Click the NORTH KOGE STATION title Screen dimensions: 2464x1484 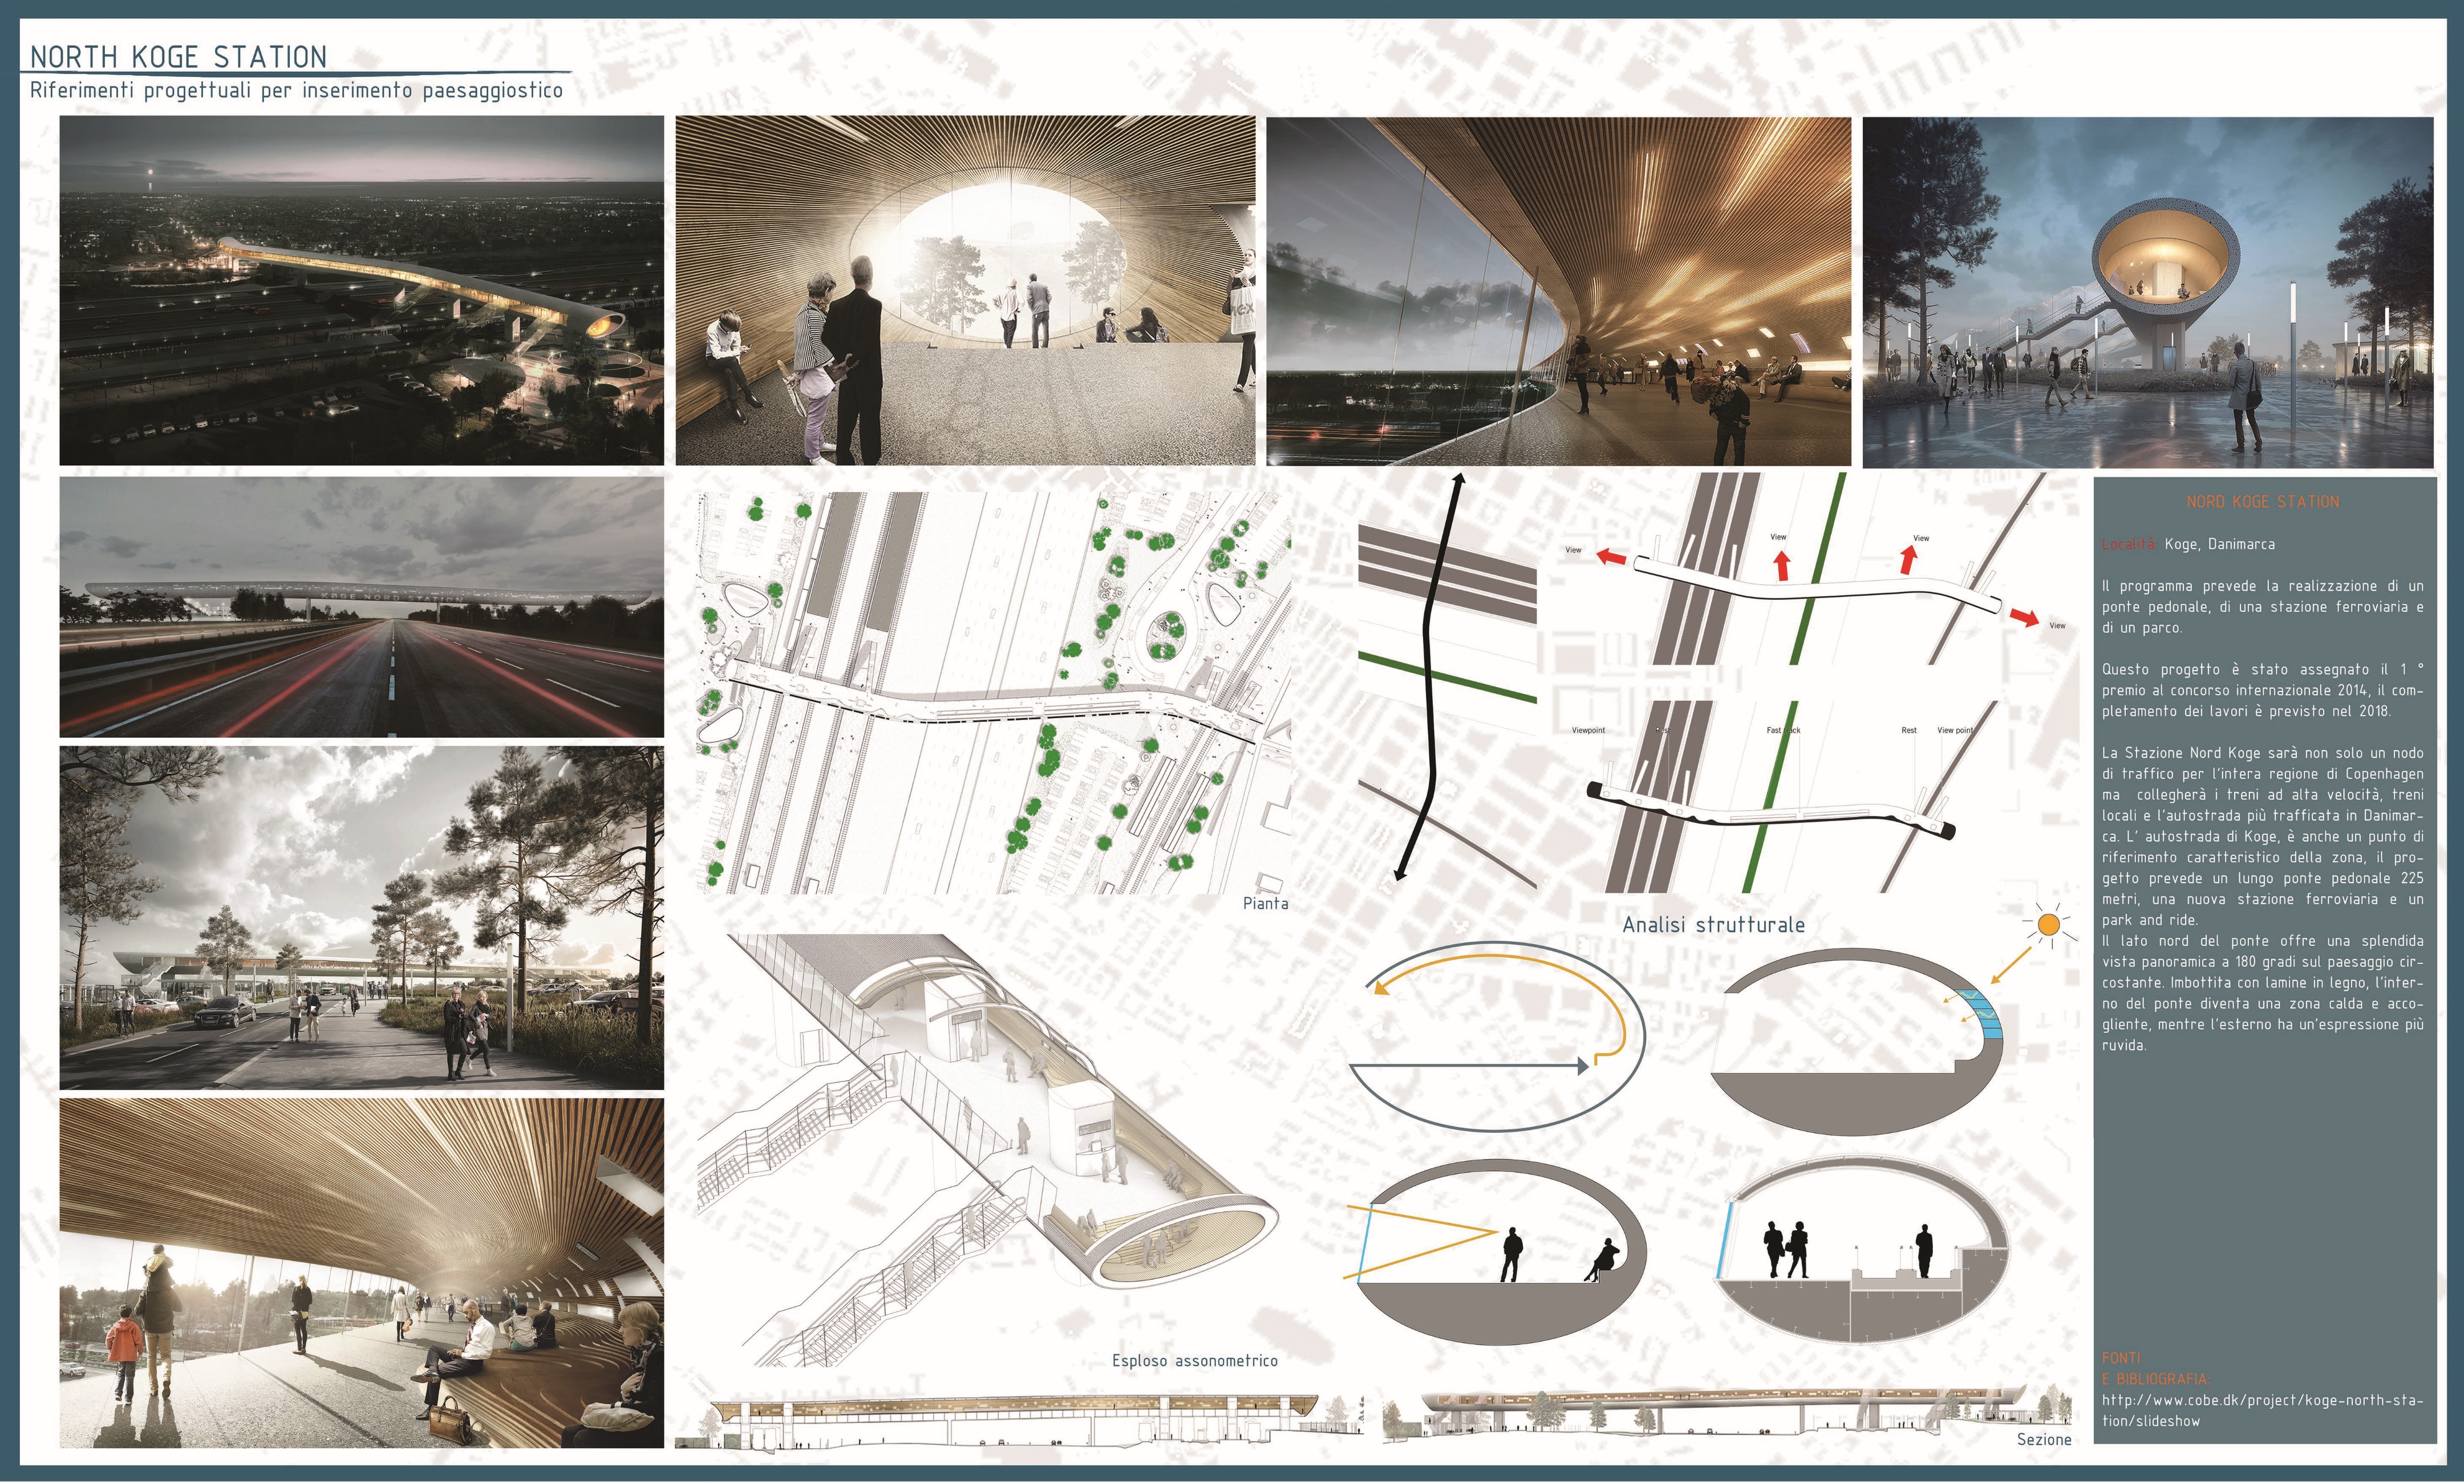179,57
